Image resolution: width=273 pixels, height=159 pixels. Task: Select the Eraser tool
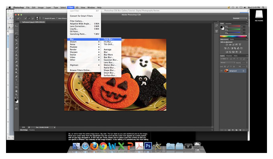[x=16, y=62]
